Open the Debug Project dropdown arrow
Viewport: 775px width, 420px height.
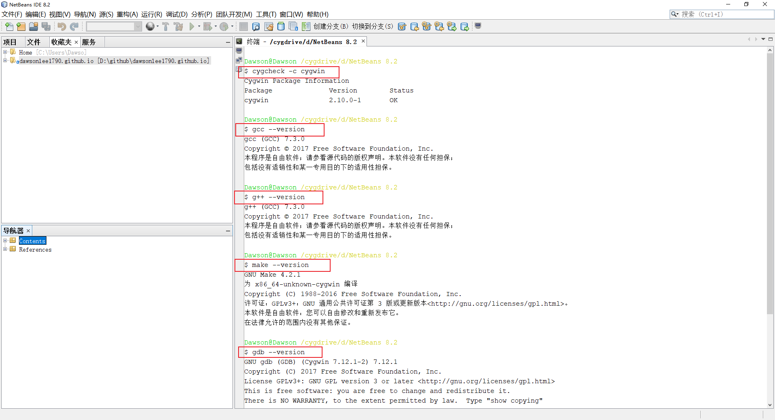tap(216, 27)
